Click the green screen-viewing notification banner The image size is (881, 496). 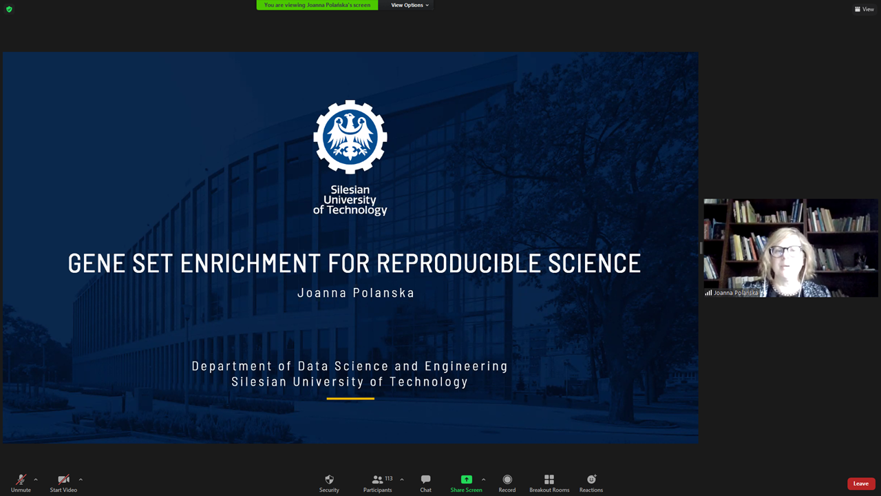317,5
